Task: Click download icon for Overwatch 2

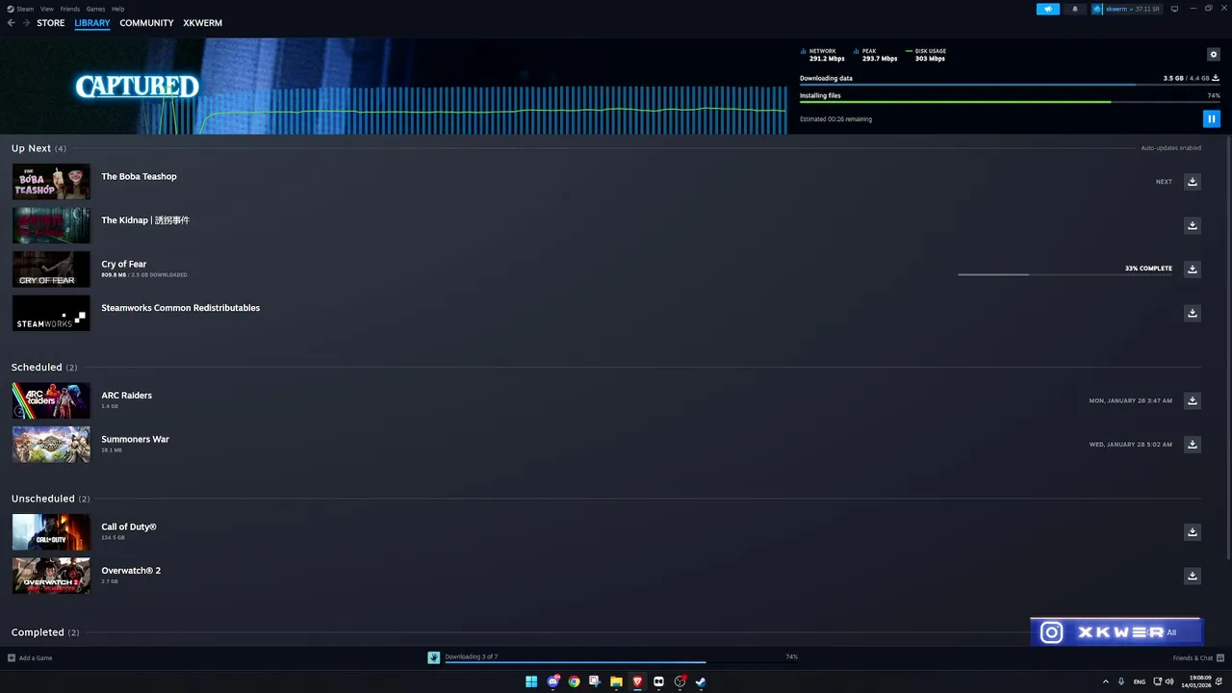Action: (1193, 576)
